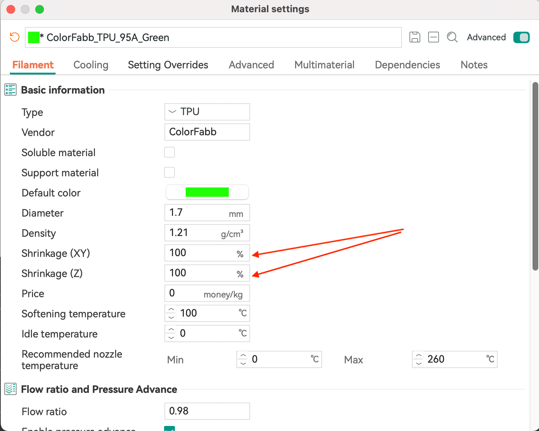Decrease the Idle temperature with down arrow
539x431 pixels.
pyautogui.click(x=171, y=337)
